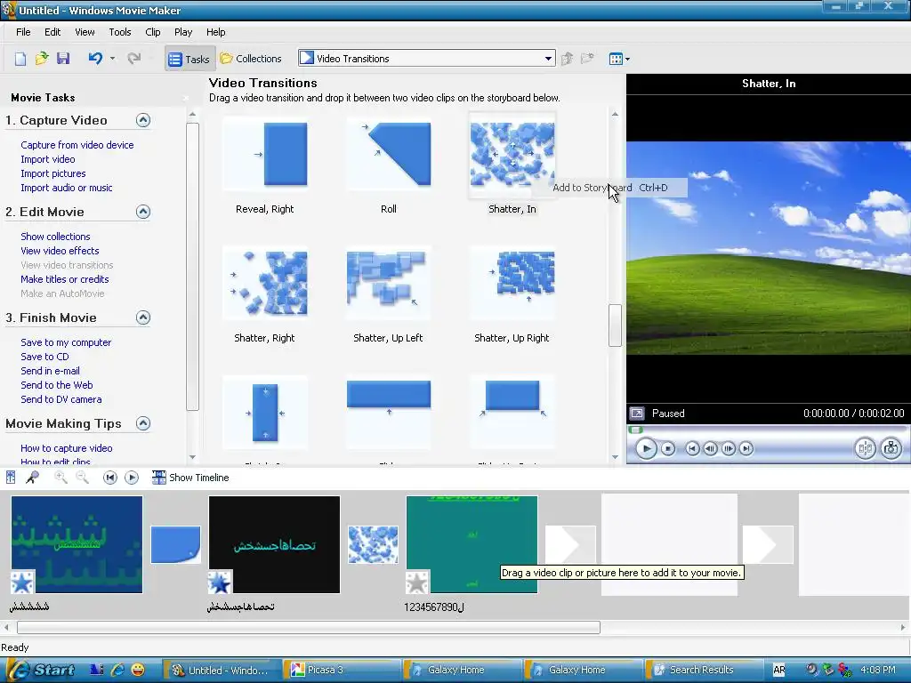Click the Forward button in the preview monitor
Image resolution: width=911 pixels, height=683 pixels.
[x=746, y=448]
